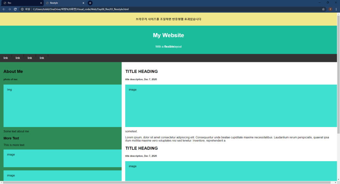Click the 'With a flexible layout' subtitle
This screenshot has width=340, height=184.
[168, 46]
